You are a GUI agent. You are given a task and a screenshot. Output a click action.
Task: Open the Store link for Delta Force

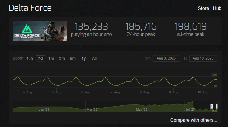(x=203, y=8)
